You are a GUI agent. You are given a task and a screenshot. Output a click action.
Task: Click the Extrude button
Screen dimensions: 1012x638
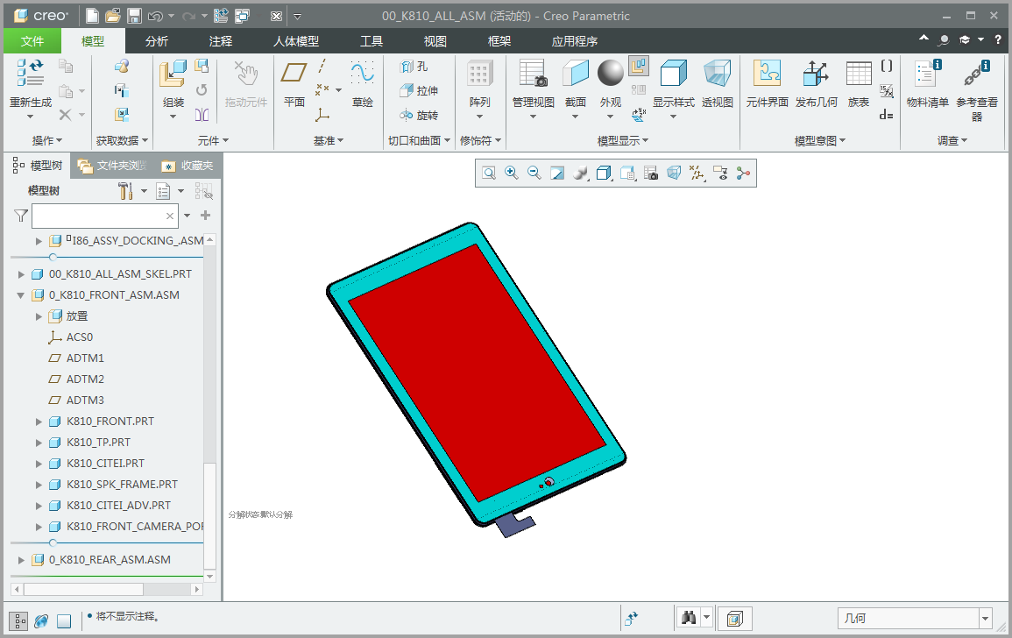click(x=419, y=91)
